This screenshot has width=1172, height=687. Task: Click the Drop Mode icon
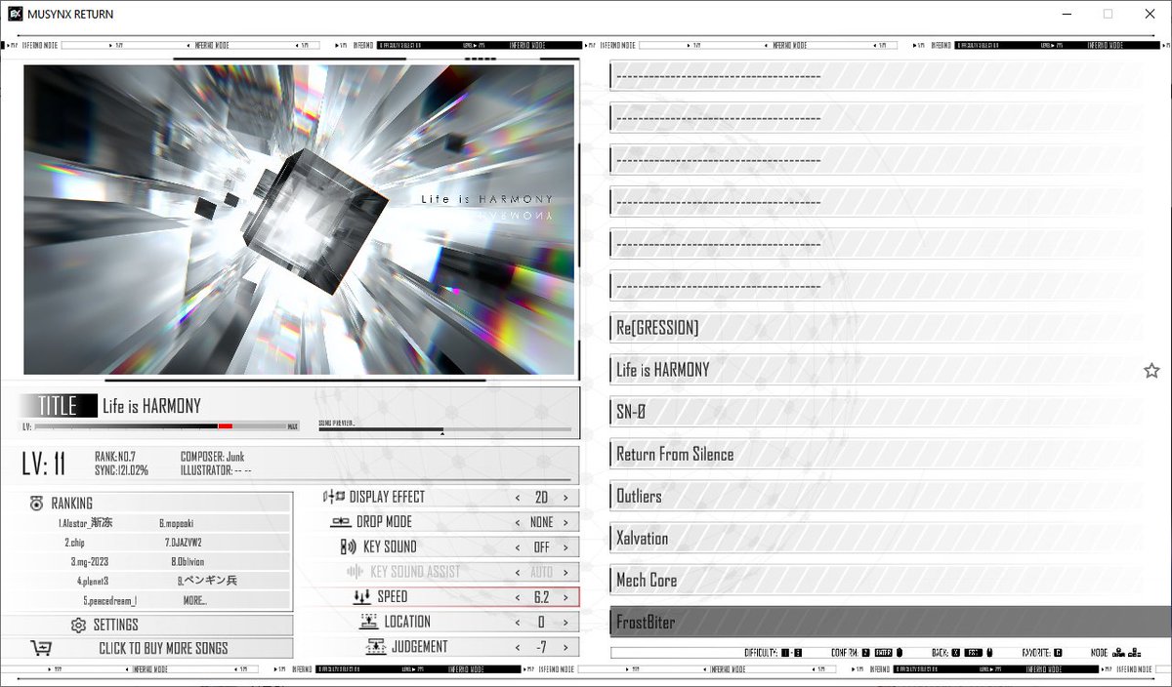coord(341,522)
